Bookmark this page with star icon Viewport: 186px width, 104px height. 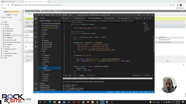174,5
